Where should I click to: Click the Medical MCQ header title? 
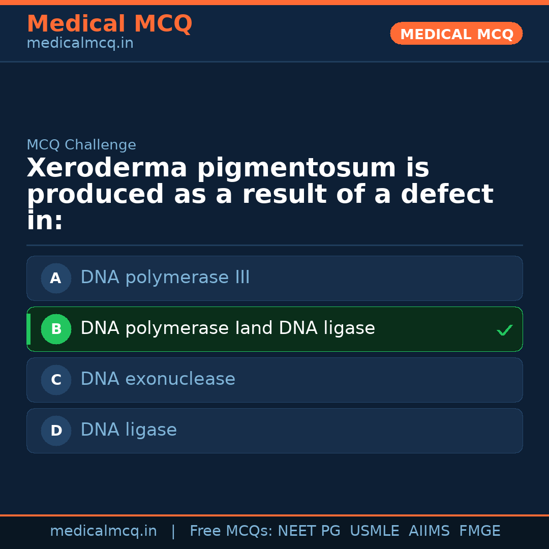[109, 24]
